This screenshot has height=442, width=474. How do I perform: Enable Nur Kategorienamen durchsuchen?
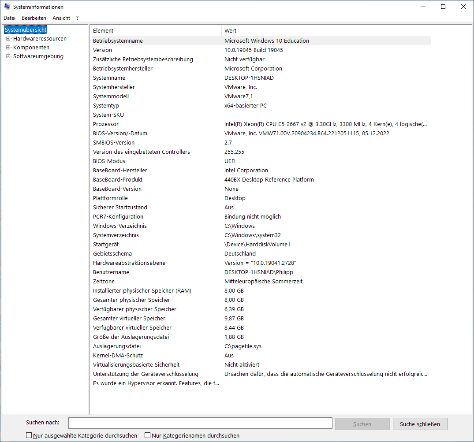(147, 435)
